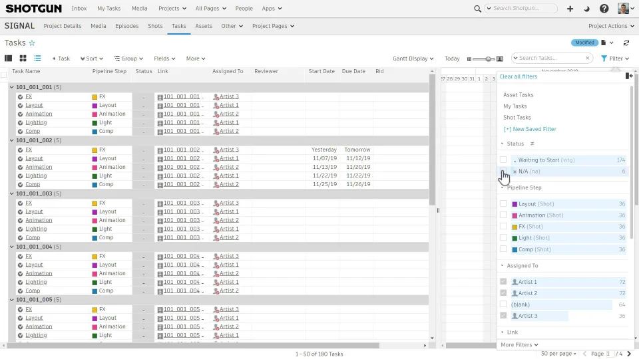This screenshot has height=359, width=639.
Task: Open the Fields dropdown
Action: point(164,59)
